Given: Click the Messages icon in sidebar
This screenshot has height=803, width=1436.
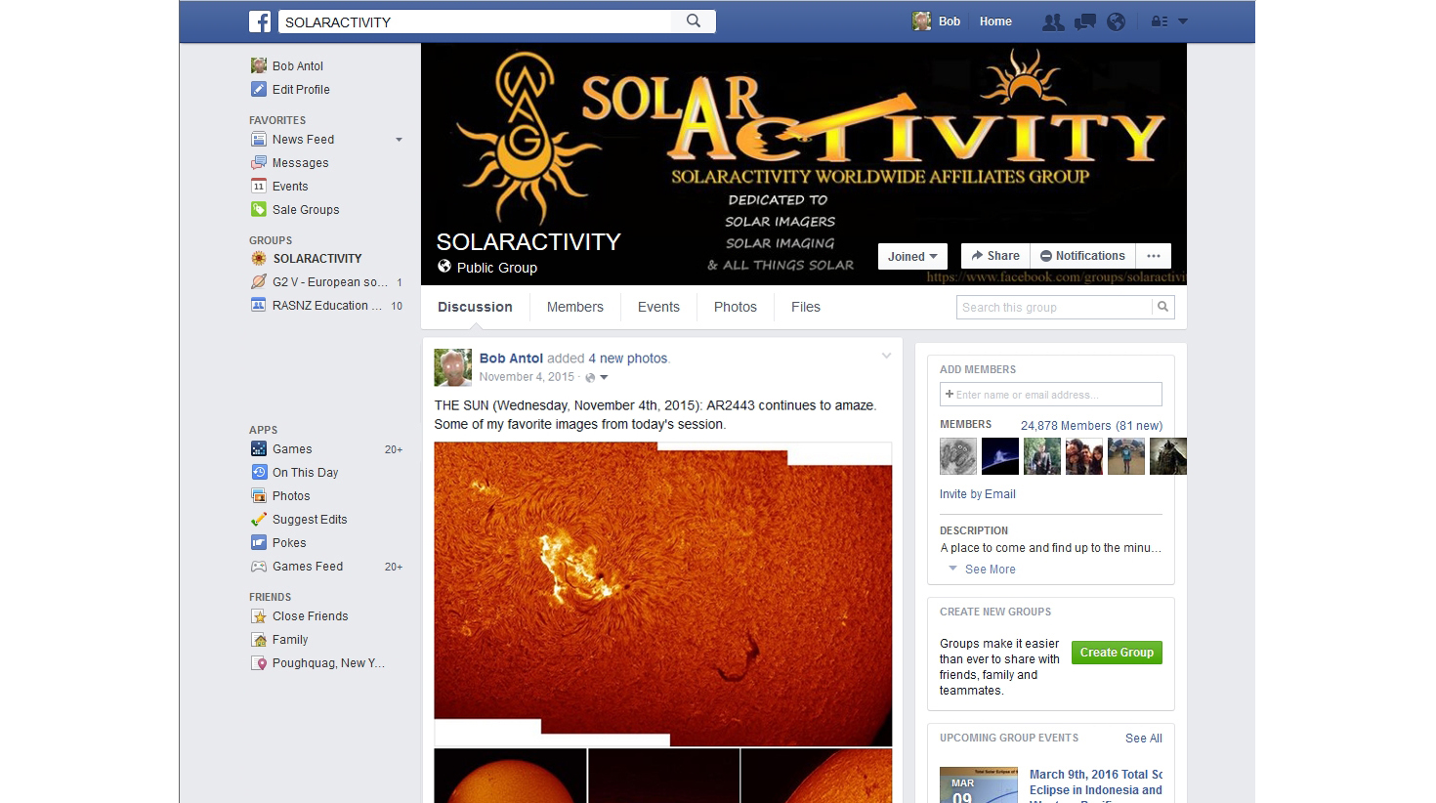Looking at the screenshot, I should [259, 163].
